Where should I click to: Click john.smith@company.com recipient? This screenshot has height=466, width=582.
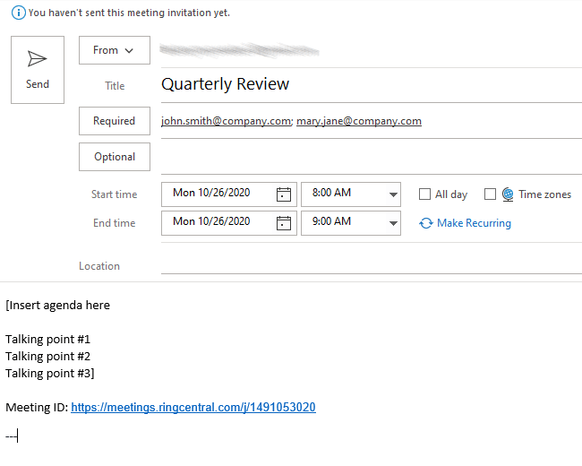(227, 121)
